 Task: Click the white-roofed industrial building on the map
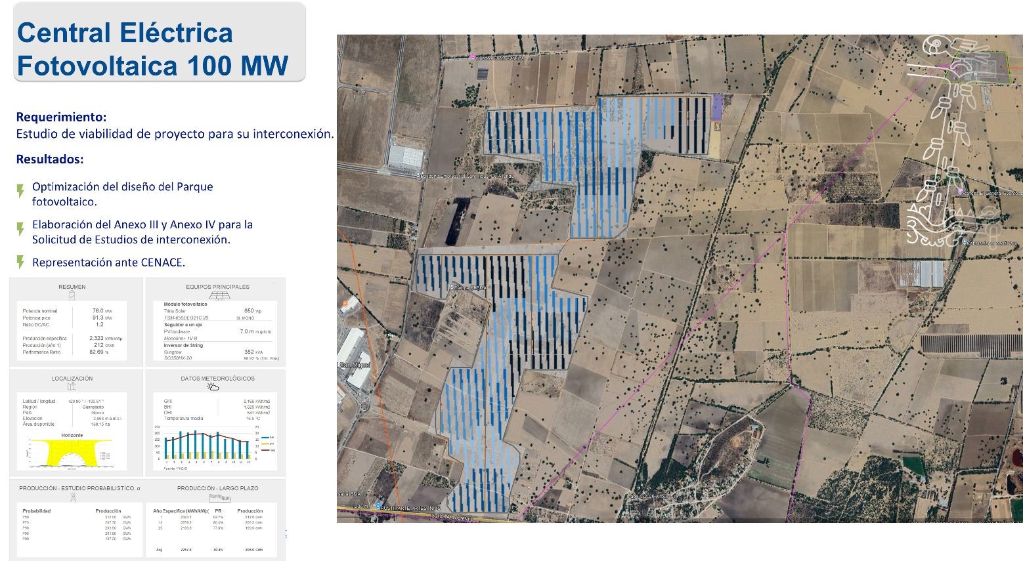click(405, 157)
